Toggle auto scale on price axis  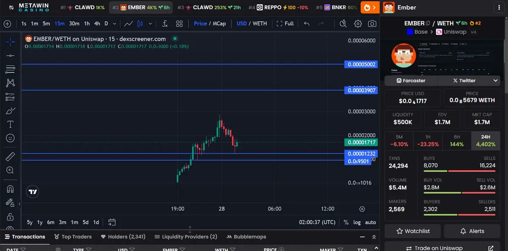pos(370,222)
